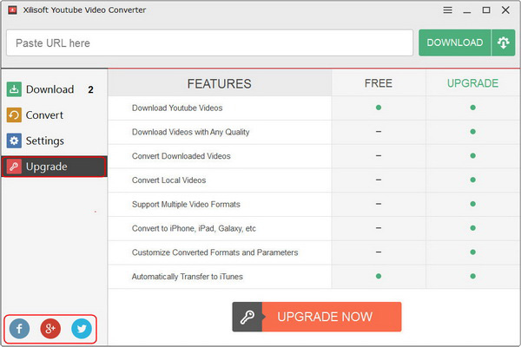Share via the Facebook icon
521x347 pixels.
[x=19, y=329]
